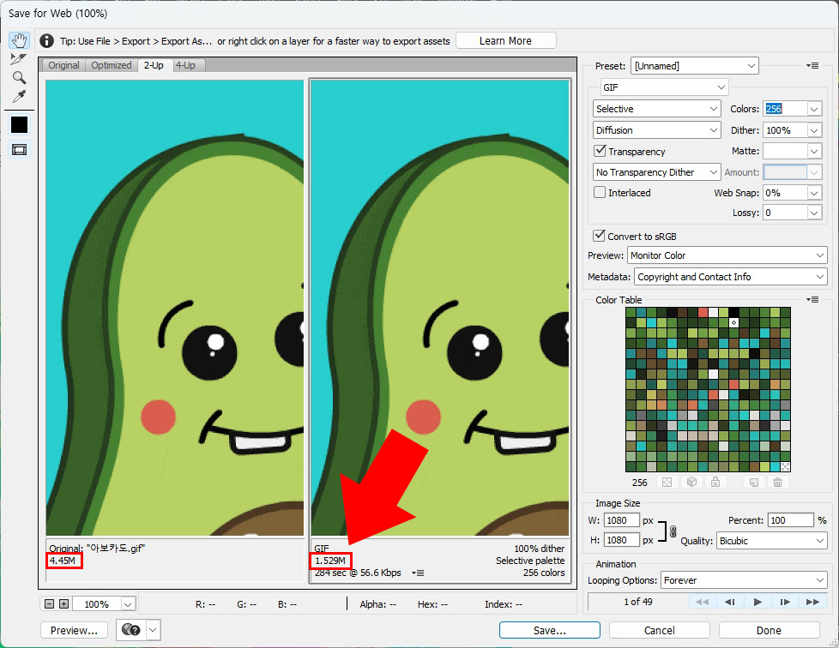Go to previous animation frame
Image resolution: width=839 pixels, height=648 pixels.
[x=729, y=602]
